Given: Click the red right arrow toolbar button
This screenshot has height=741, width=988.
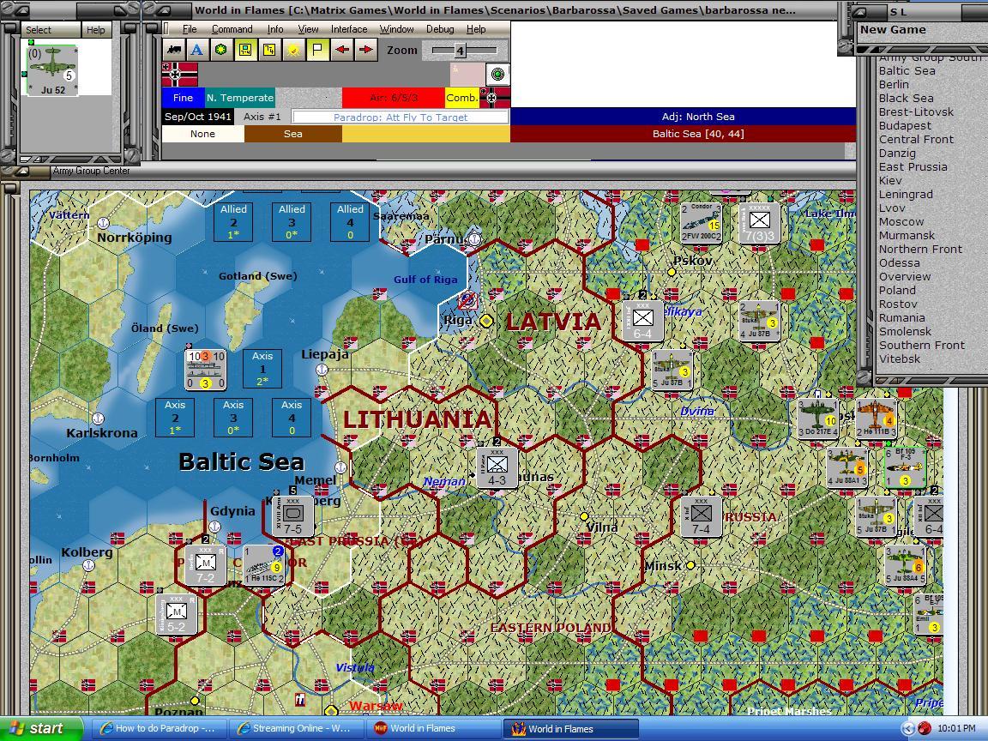Looking at the screenshot, I should pos(365,50).
